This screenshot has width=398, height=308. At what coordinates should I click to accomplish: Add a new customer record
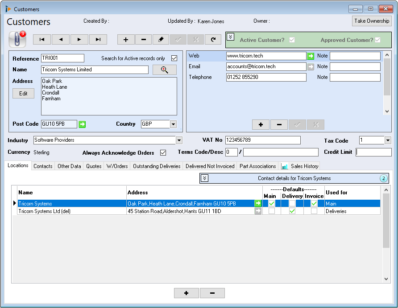coord(126,40)
